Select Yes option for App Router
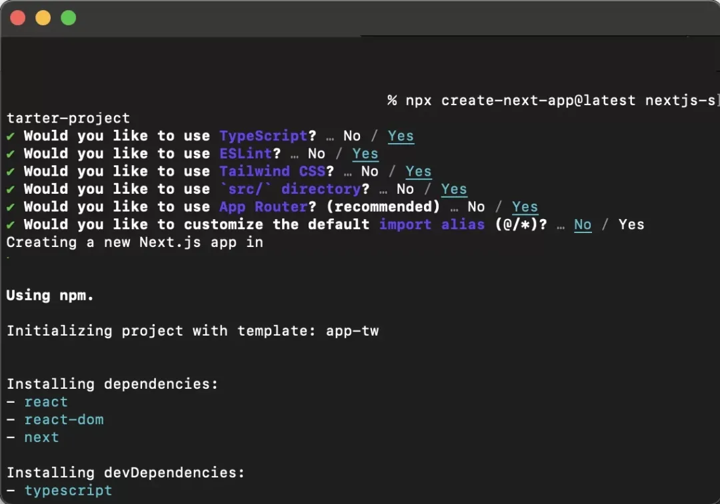 (525, 207)
